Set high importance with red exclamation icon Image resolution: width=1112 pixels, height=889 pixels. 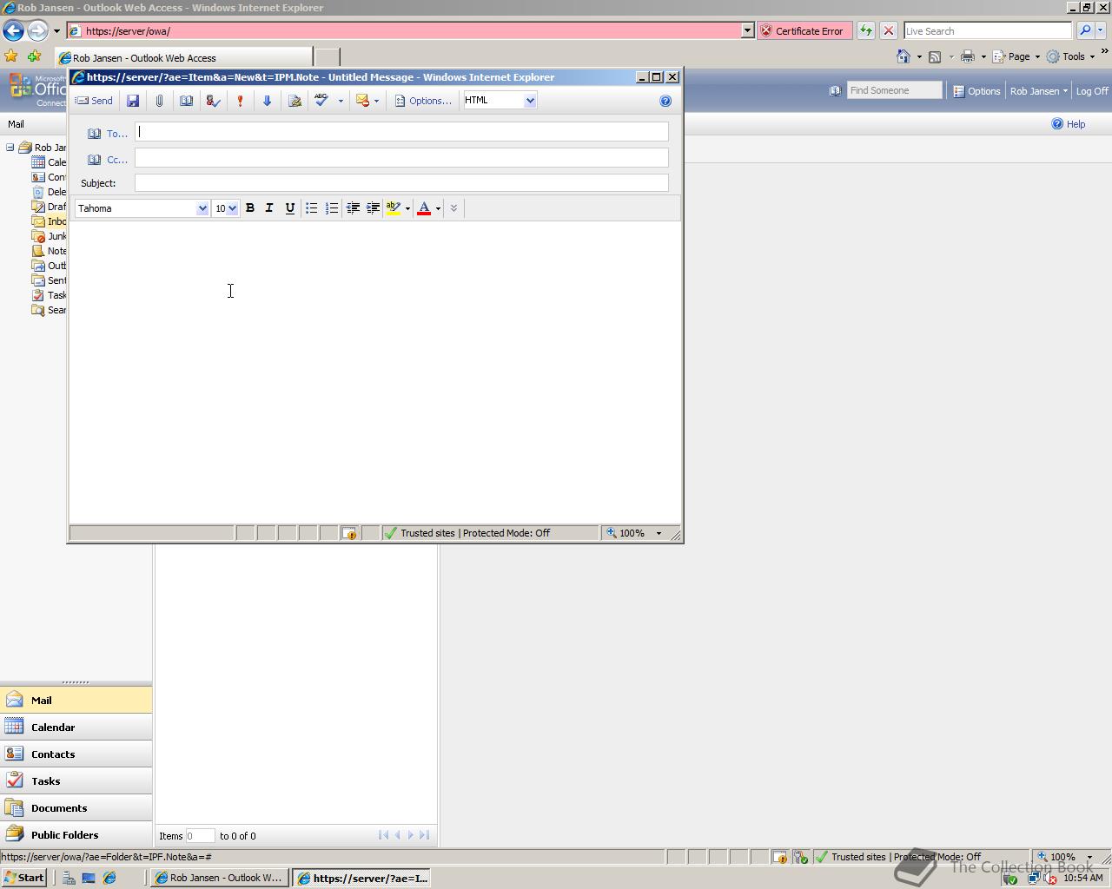pos(240,101)
